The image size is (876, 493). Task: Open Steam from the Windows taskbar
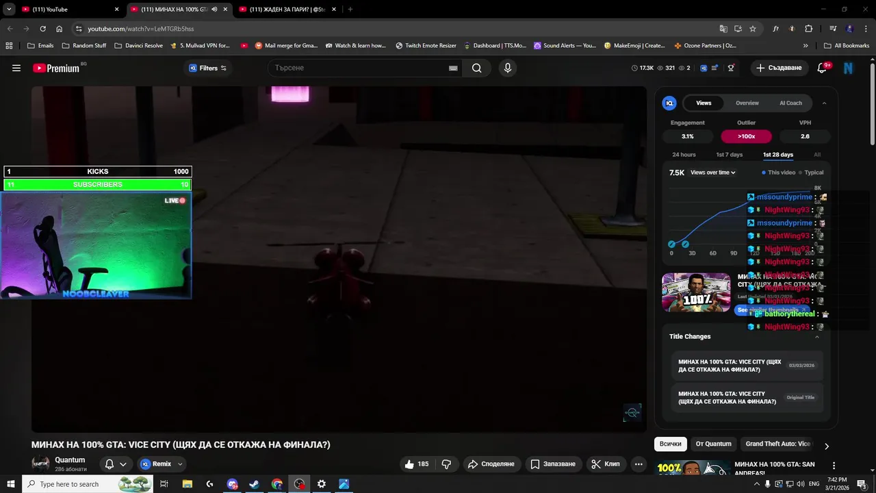(x=254, y=484)
